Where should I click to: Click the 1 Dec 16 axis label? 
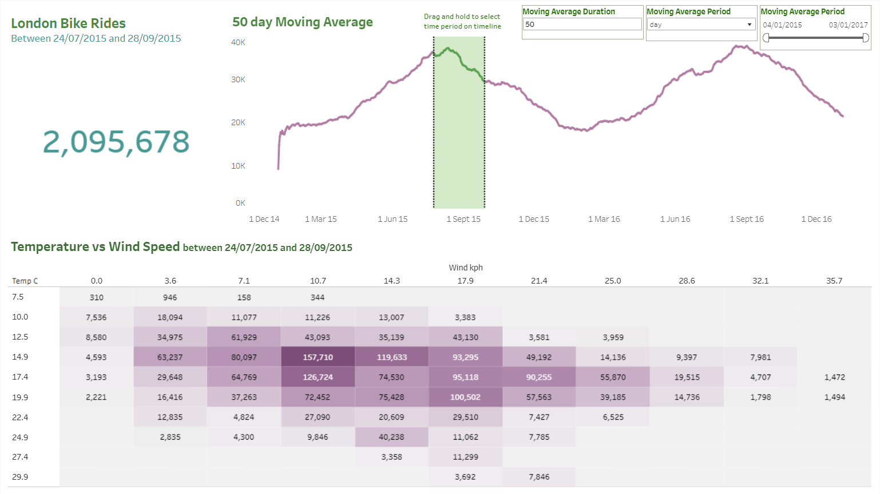click(816, 219)
